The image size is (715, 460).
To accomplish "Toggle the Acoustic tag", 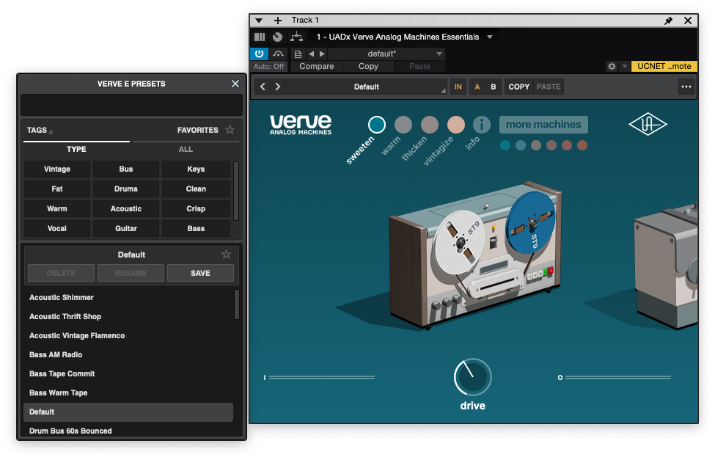I will point(126,208).
